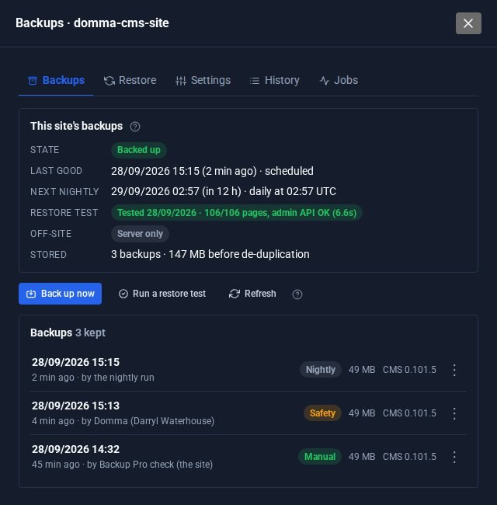The image size is (497, 505).
Task: Click the Tested 28/09/2026 restore test badge
Action: (237, 213)
